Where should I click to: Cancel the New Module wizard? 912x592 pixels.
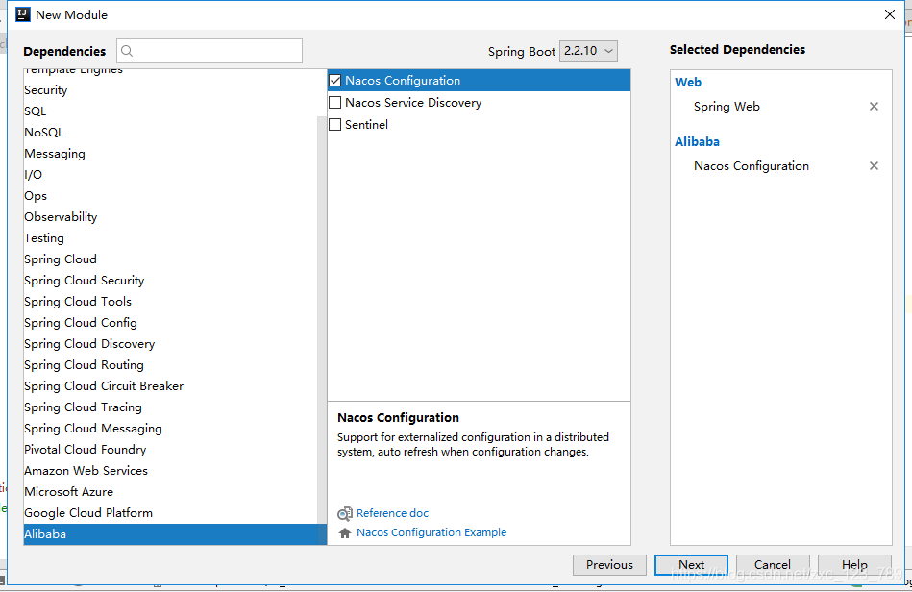(773, 565)
